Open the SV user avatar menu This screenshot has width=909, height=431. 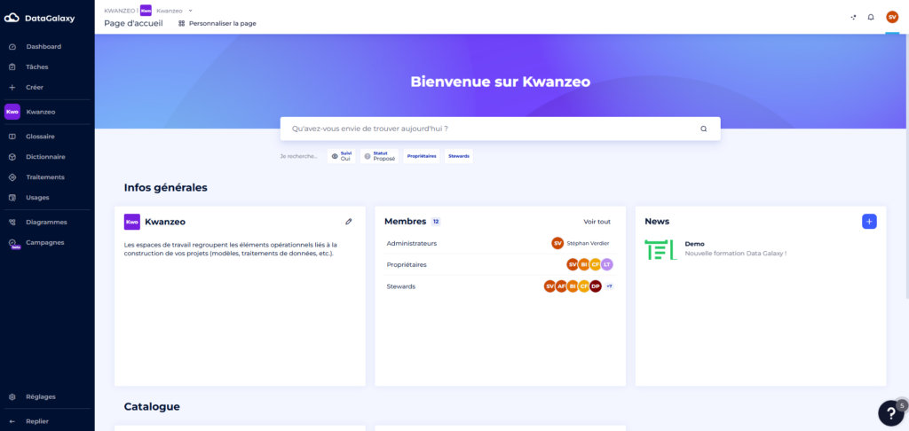pyautogui.click(x=892, y=18)
